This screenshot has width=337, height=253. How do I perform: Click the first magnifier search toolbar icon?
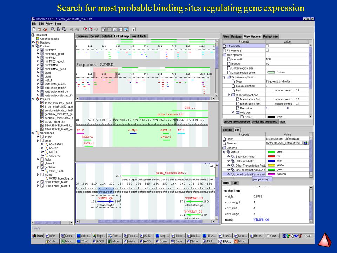[x=85, y=29]
